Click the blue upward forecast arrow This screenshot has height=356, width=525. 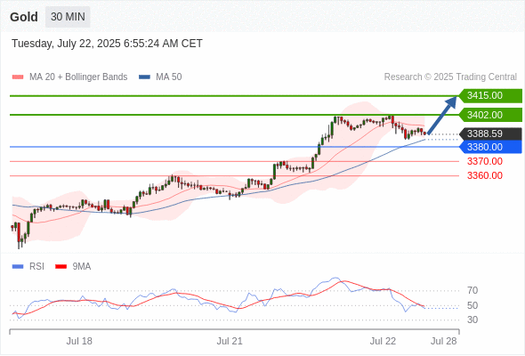pos(442,115)
